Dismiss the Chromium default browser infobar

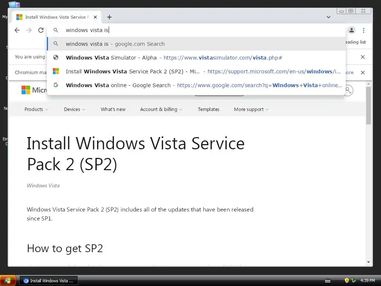pyautogui.click(x=362, y=73)
